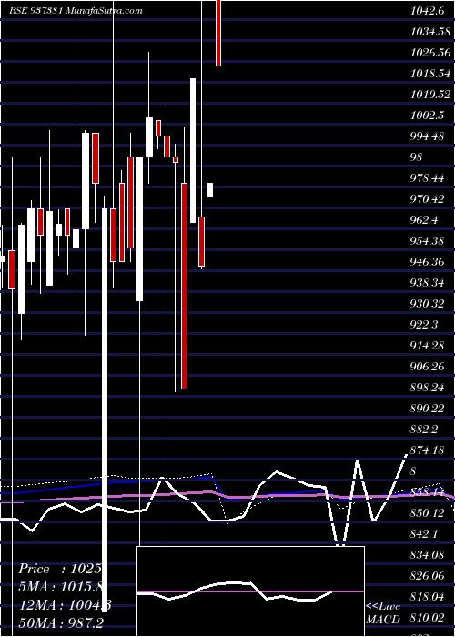Click the 1018.54 price axis label

[x=430, y=74]
